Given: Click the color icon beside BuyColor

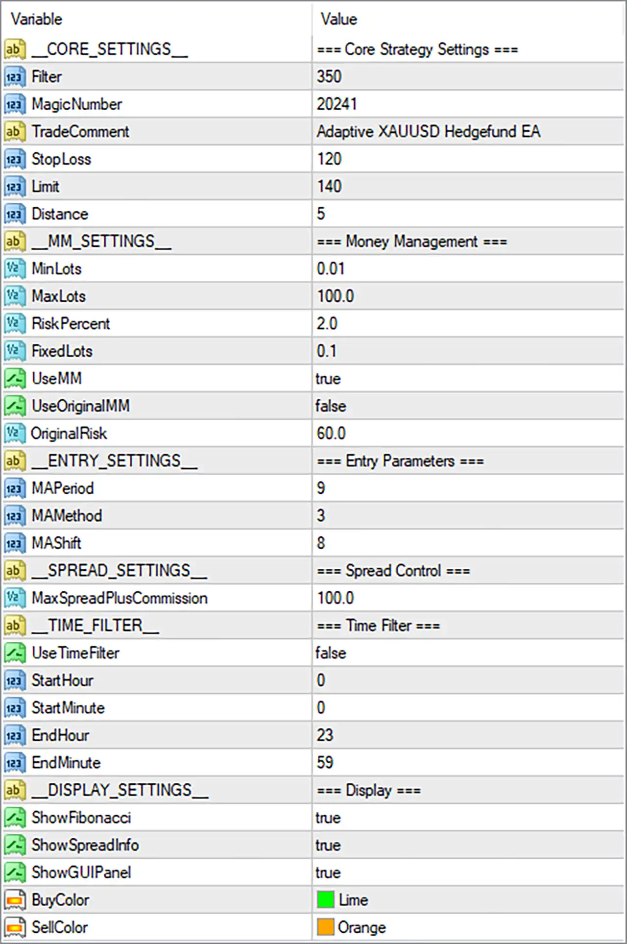Looking at the screenshot, I should [14, 900].
